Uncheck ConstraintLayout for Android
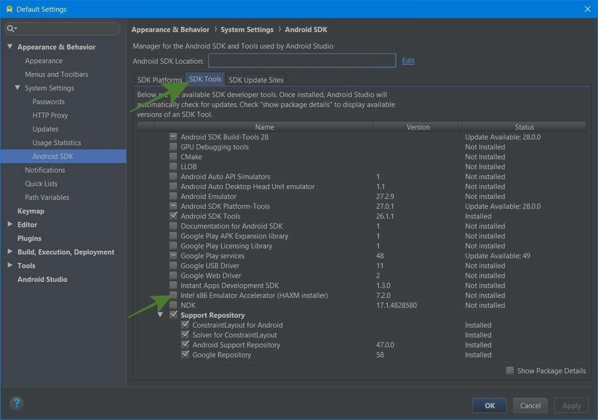 tap(185, 325)
